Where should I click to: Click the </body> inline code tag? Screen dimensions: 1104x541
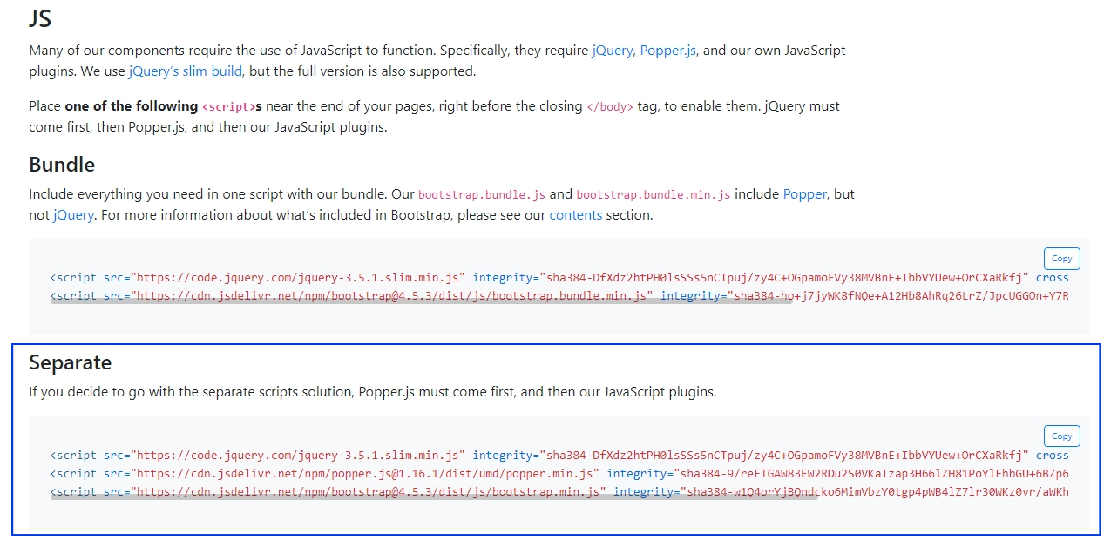(x=610, y=107)
